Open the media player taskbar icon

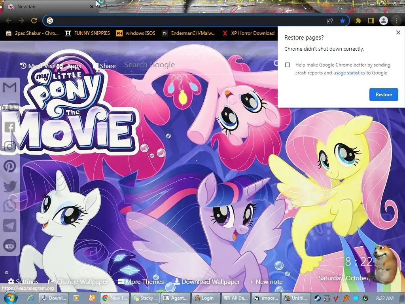pos(76,298)
